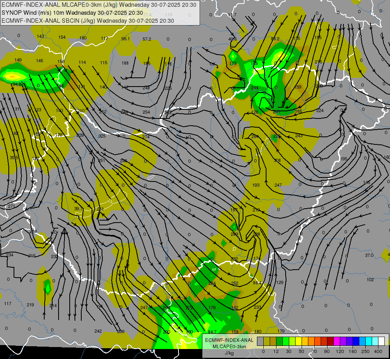The width and height of the screenshot is (390, 359).
Task: Click the map value 233
Action: coord(257,307)
